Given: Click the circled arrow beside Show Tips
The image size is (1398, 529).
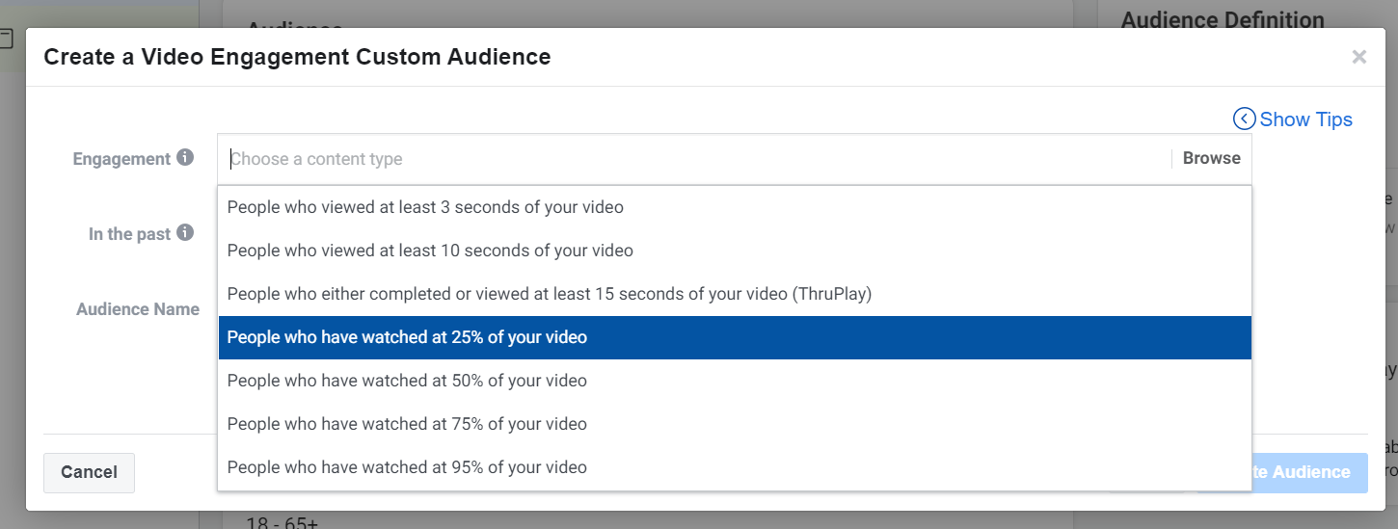Looking at the screenshot, I should coord(1244,119).
